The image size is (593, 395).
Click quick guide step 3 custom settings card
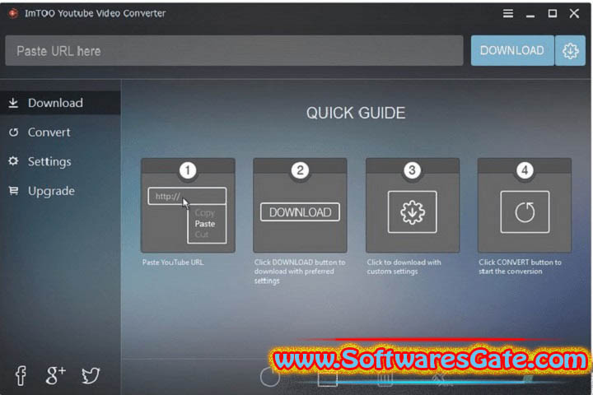click(x=413, y=205)
